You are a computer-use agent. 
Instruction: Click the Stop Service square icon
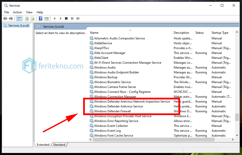[66, 18]
